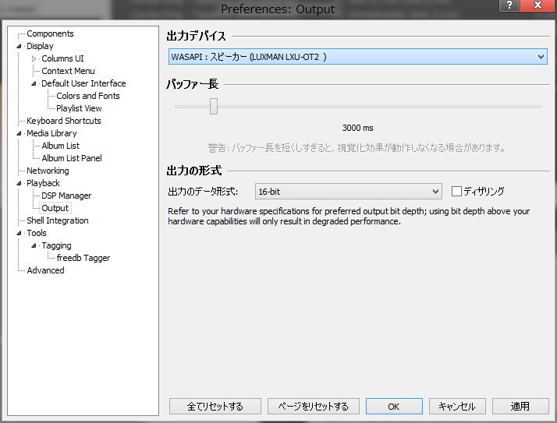Collapse the Playback tree node

coord(19,183)
